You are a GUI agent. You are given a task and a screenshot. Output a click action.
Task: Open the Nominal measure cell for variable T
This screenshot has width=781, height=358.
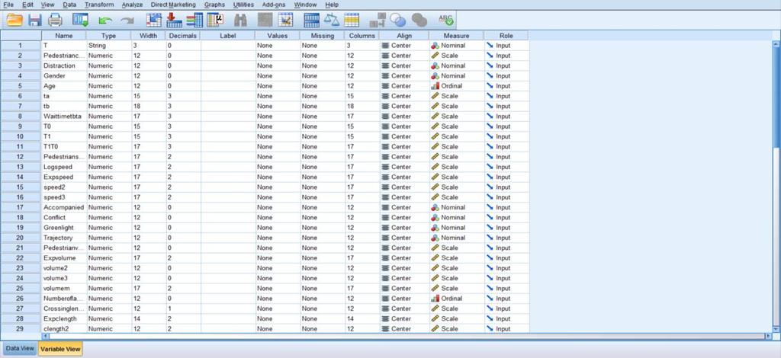pos(456,46)
